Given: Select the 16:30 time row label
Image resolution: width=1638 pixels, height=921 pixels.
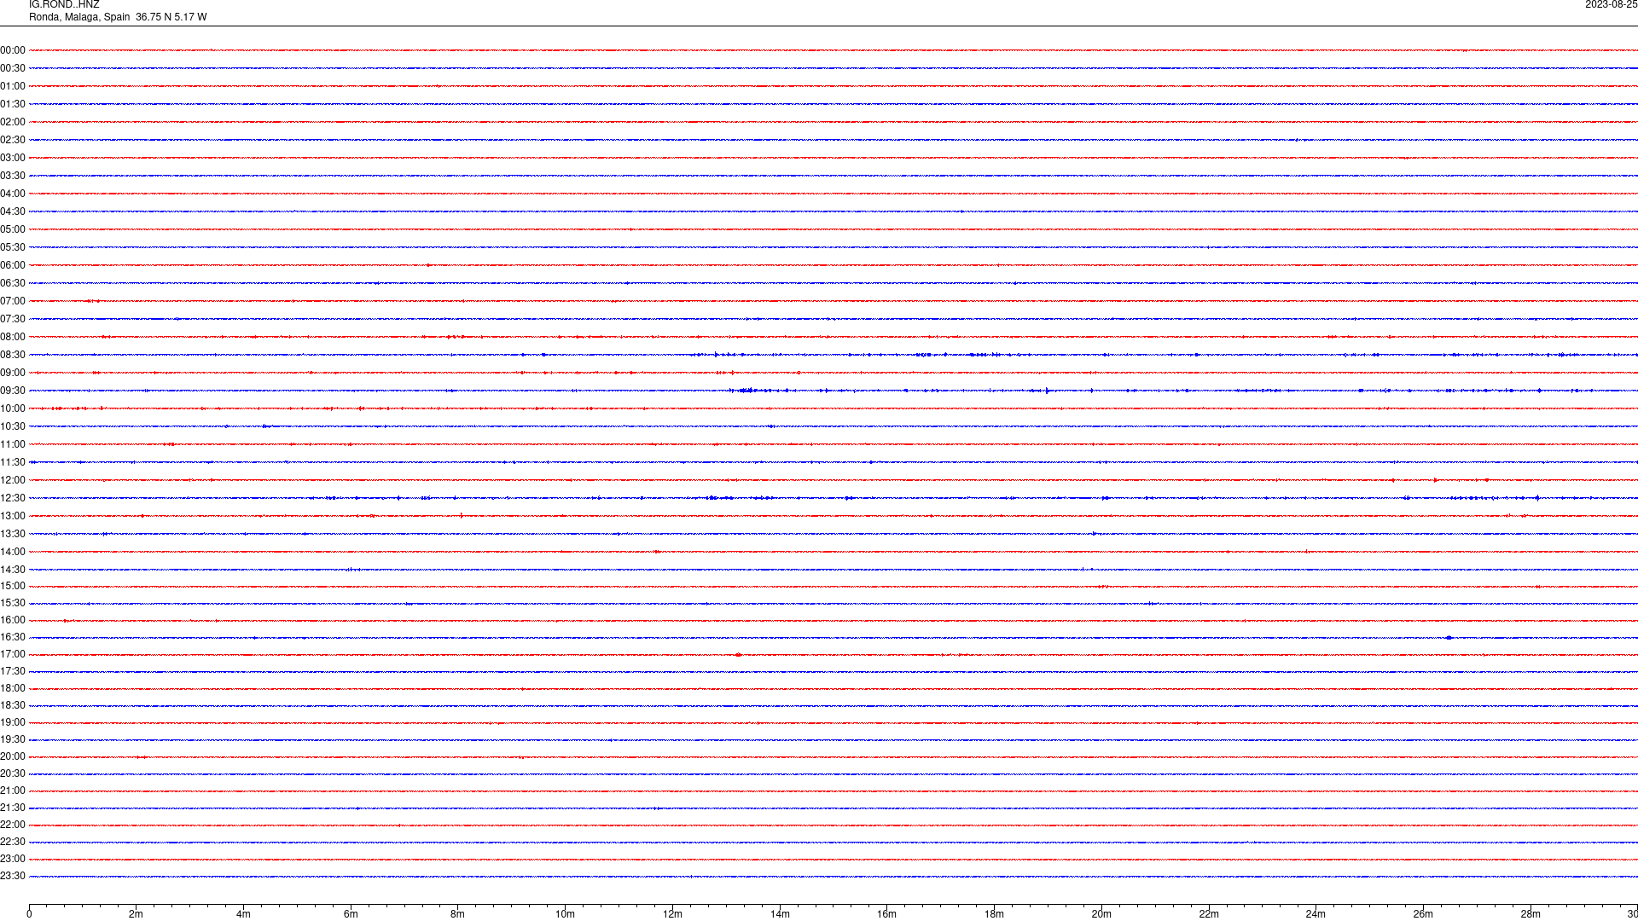Looking at the screenshot, I should coord(13,637).
